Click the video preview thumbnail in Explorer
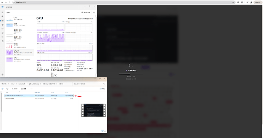 pyautogui.click(x=93, y=110)
